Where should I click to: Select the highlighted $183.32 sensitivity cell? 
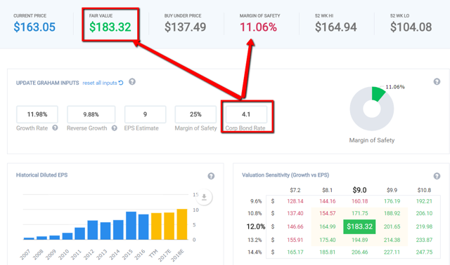[x=359, y=226]
